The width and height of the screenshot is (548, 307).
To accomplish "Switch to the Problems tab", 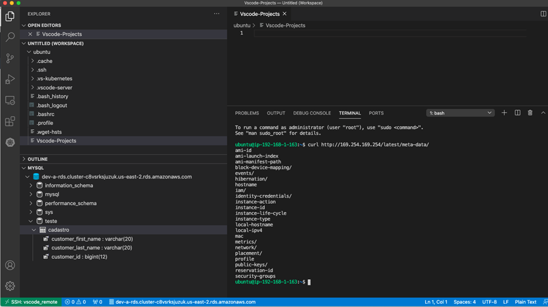I will [x=246, y=113].
